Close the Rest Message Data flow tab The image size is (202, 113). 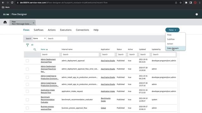pos(33,23)
